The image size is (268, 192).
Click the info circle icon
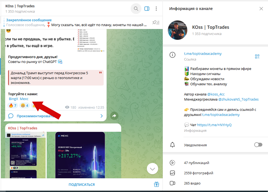pos(172,55)
